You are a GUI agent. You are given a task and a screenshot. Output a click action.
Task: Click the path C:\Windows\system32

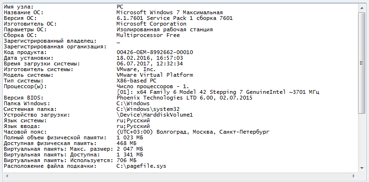click(x=148, y=109)
